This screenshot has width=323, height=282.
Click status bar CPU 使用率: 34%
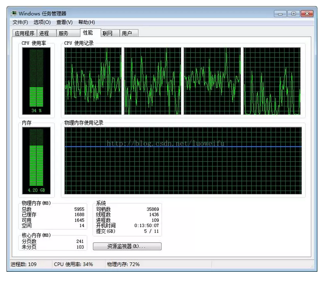[x=74, y=264]
